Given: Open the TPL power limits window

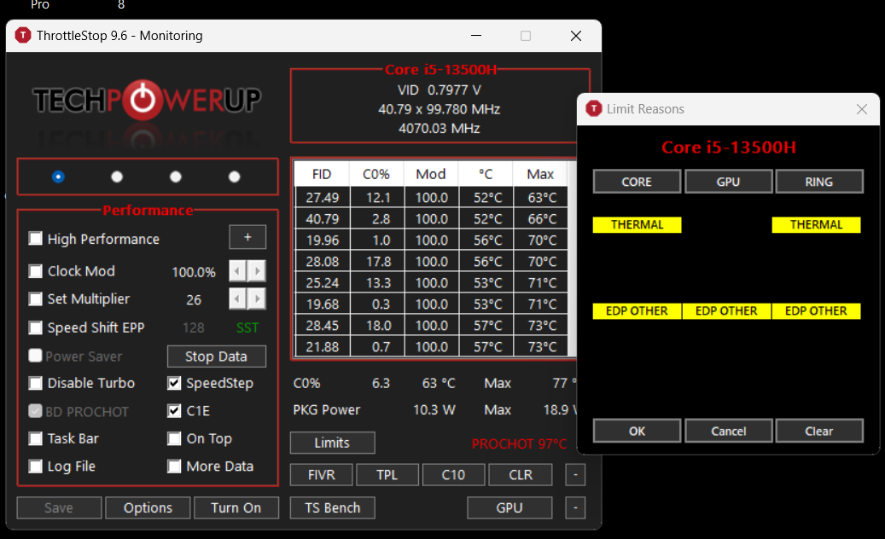Looking at the screenshot, I should tap(387, 475).
